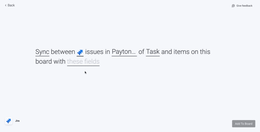Open the Give feedback text link

click(x=244, y=6)
